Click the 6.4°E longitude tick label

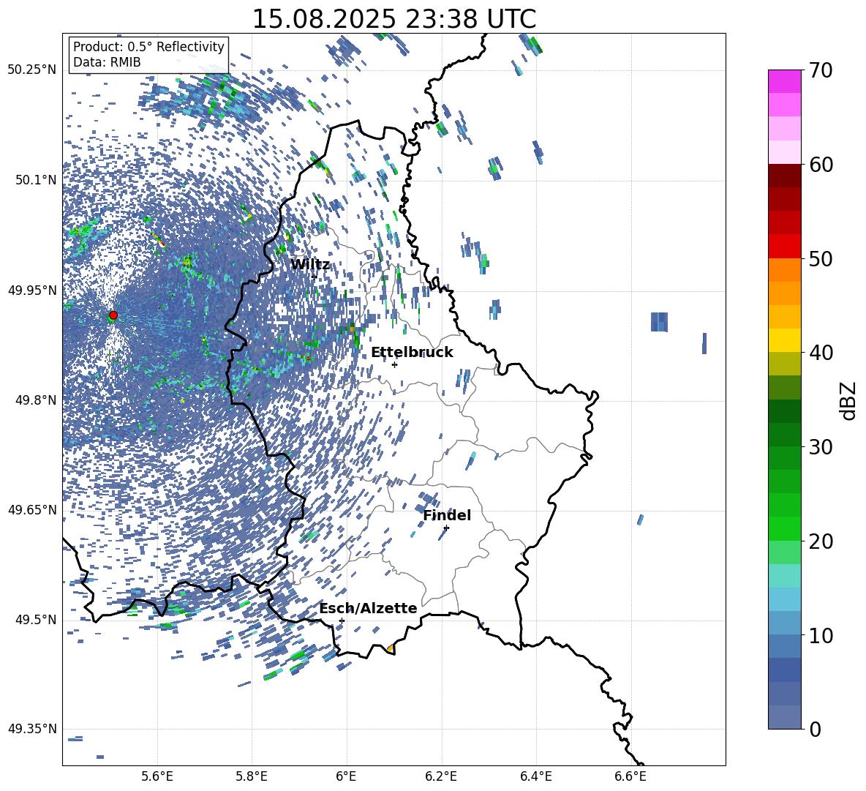(535, 776)
